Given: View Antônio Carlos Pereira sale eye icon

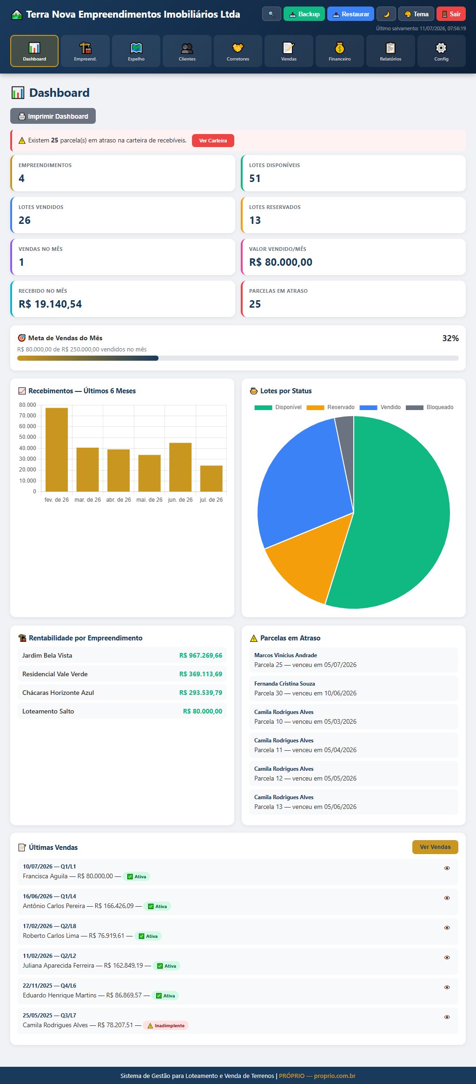Looking at the screenshot, I should coord(447,898).
